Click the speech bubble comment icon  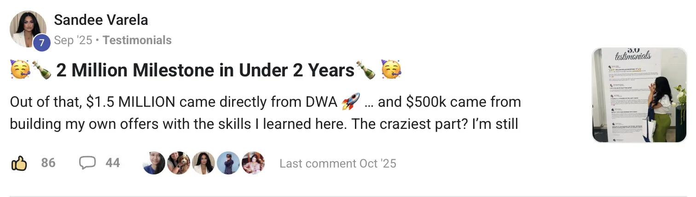pyautogui.click(x=87, y=163)
